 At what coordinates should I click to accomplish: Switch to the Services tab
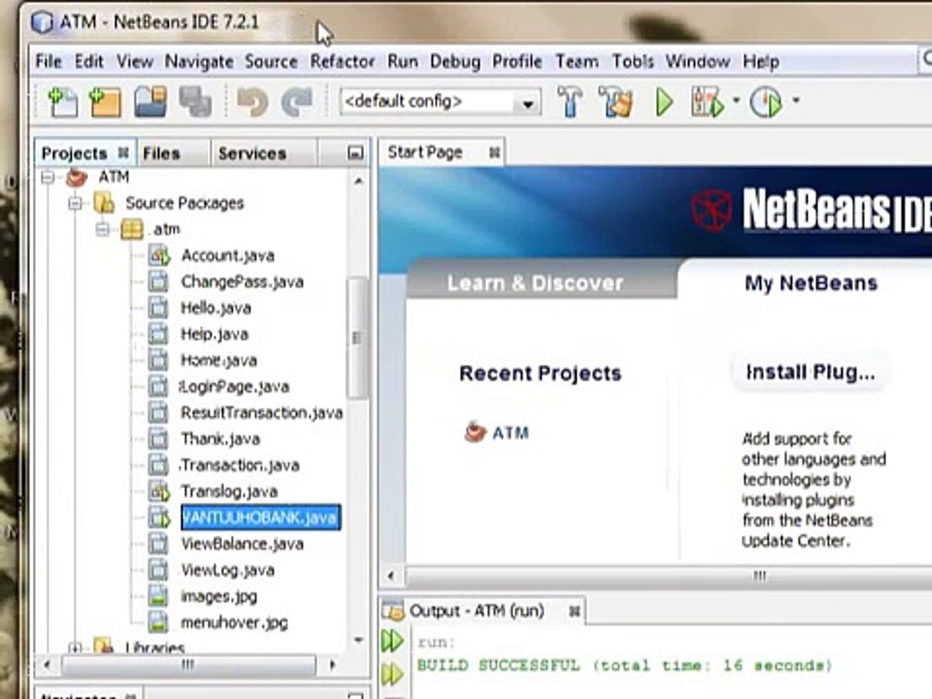pos(252,153)
